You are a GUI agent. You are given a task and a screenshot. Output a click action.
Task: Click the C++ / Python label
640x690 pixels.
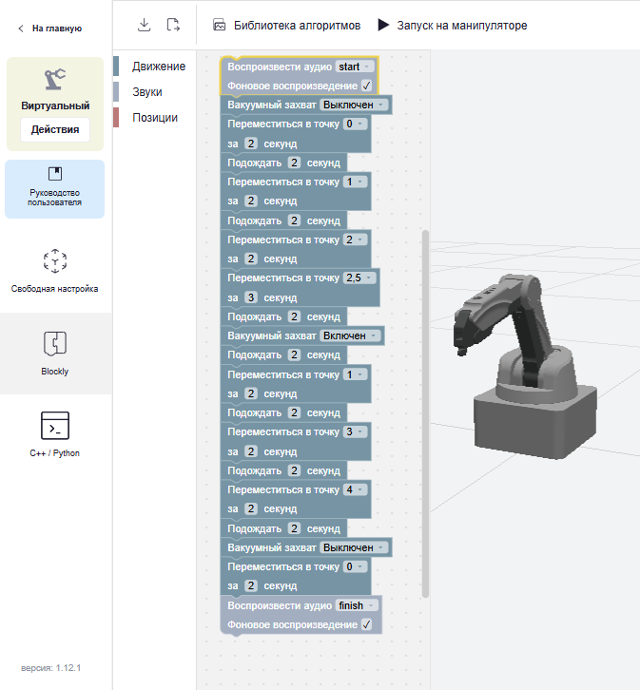[x=55, y=453]
